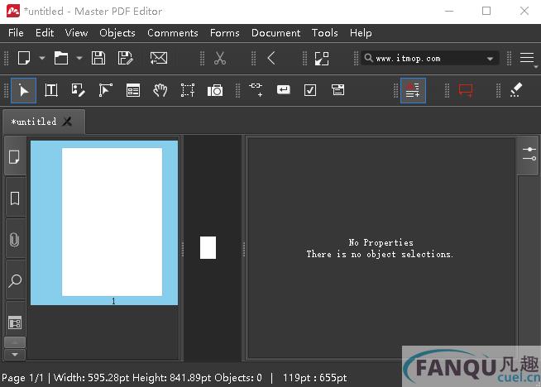Select the Edit Text tool

pyautogui.click(x=51, y=90)
